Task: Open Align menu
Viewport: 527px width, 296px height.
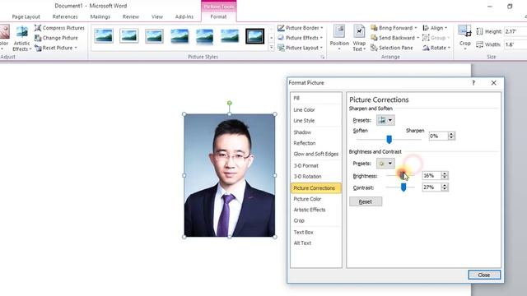Action: coord(436,28)
